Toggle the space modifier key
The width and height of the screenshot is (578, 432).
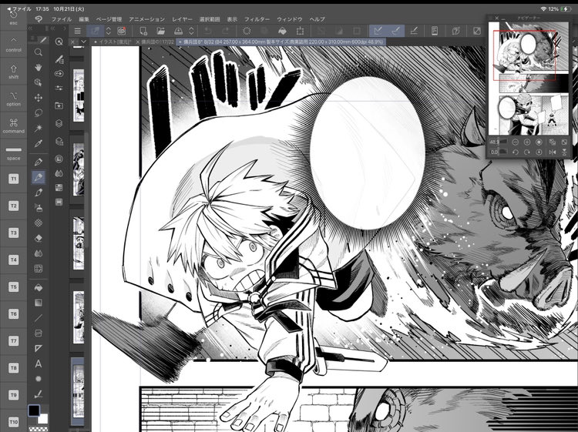click(x=13, y=152)
